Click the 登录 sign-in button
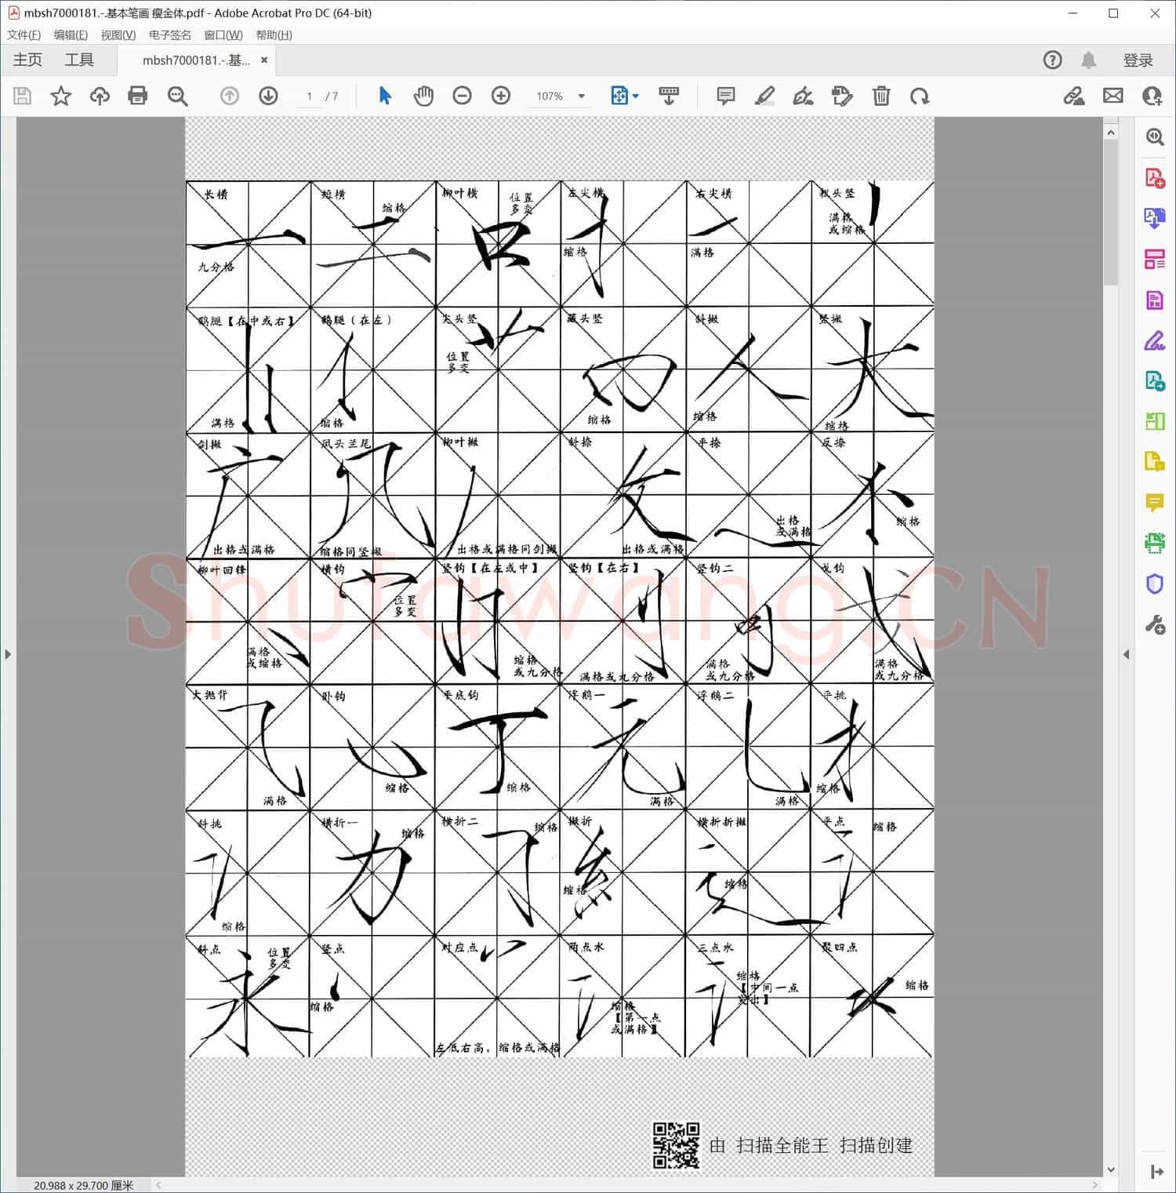This screenshot has width=1176, height=1193. point(1138,60)
